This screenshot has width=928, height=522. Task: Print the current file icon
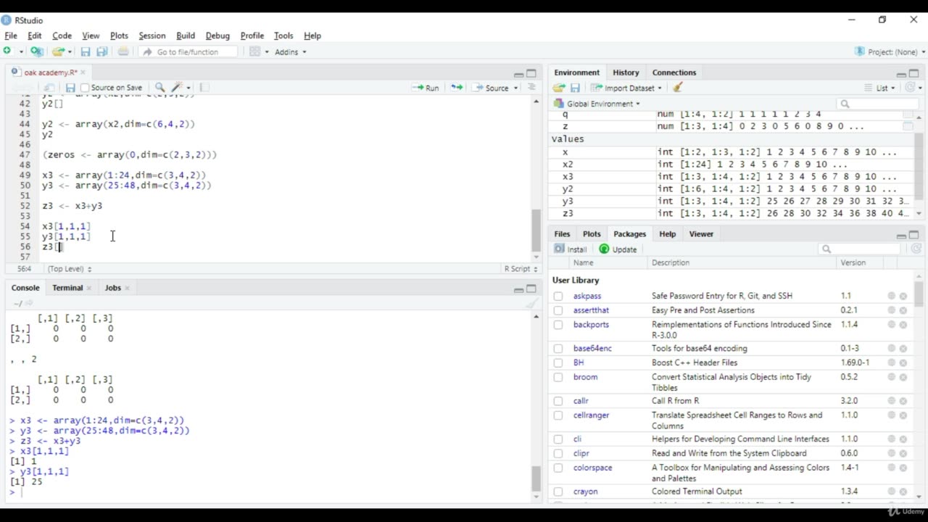tap(123, 51)
